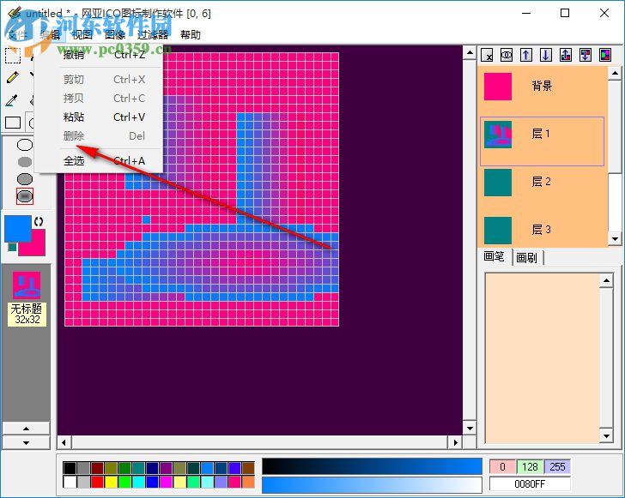Click canvas vertical scrollbar down arrow

470,429
